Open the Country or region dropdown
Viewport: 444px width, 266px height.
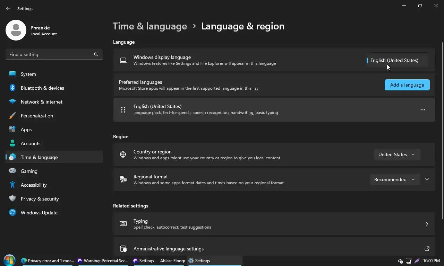397,154
